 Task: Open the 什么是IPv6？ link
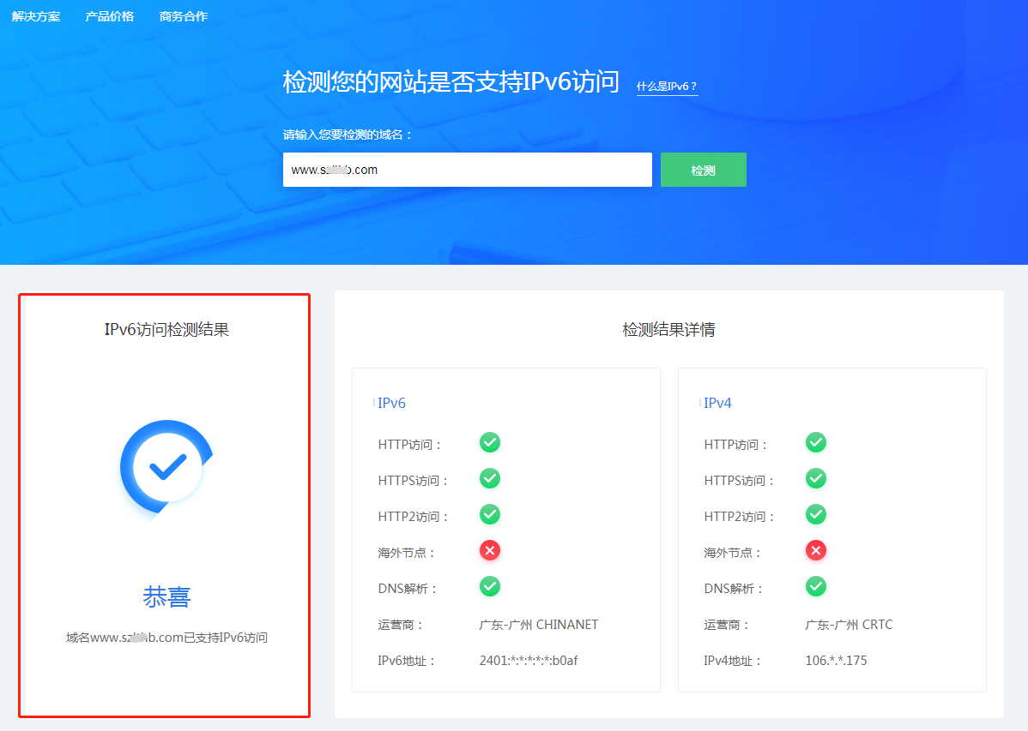(x=667, y=87)
